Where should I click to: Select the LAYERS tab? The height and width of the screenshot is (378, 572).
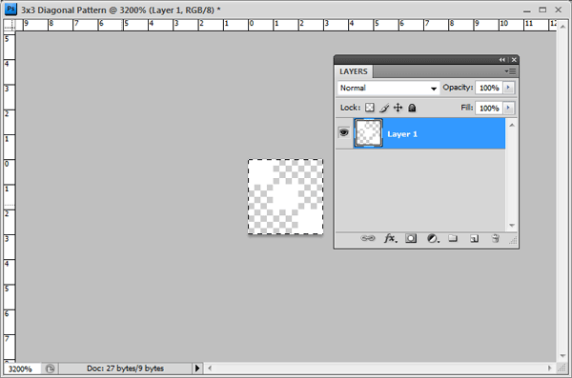[x=353, y=71]
